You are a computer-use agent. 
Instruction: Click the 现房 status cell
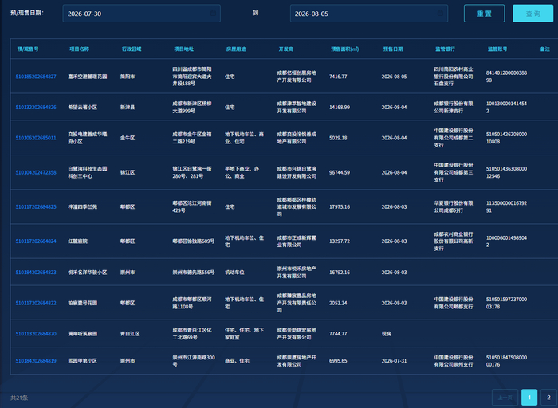click(387, 334)
